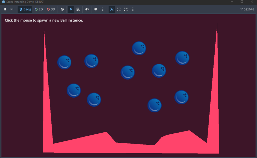This screenshot has height=158, width=257.
Task: Toggle the eye visibility icon
Action: click(x=62, y=9)
